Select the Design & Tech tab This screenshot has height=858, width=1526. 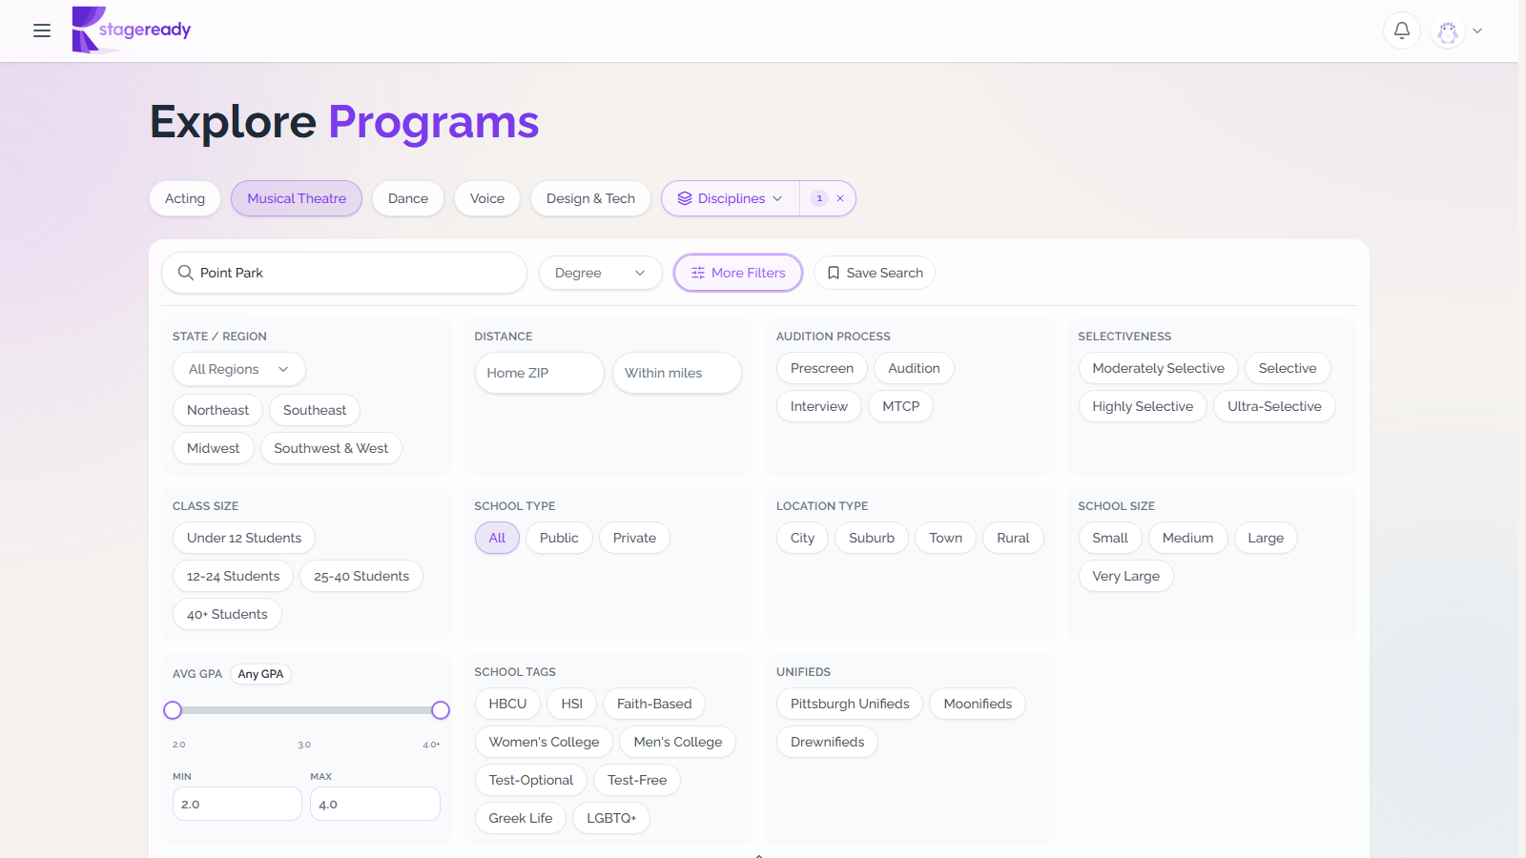(590, 198)
